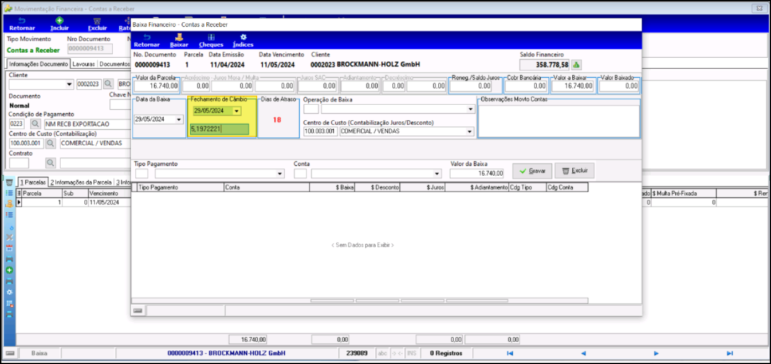
Task: Open the Cheques toolbar icon
Action: click(211, 41)
